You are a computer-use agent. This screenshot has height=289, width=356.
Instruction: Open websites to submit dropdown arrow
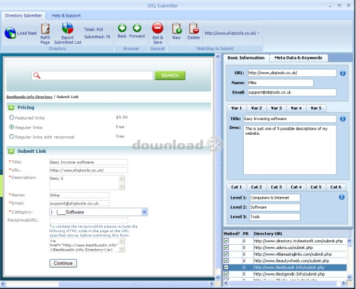pos(258,33)
